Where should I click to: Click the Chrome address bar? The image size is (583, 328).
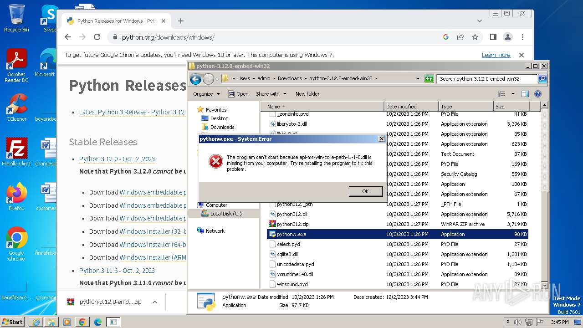(273, 37)
